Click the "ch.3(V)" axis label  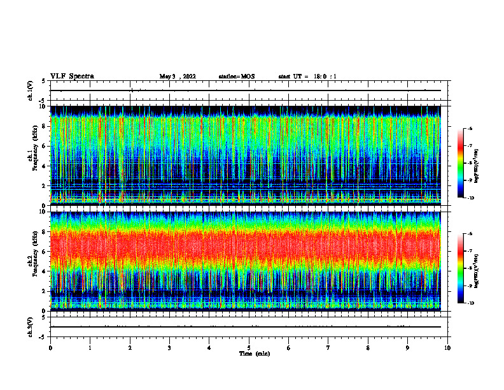click(31, 327)
